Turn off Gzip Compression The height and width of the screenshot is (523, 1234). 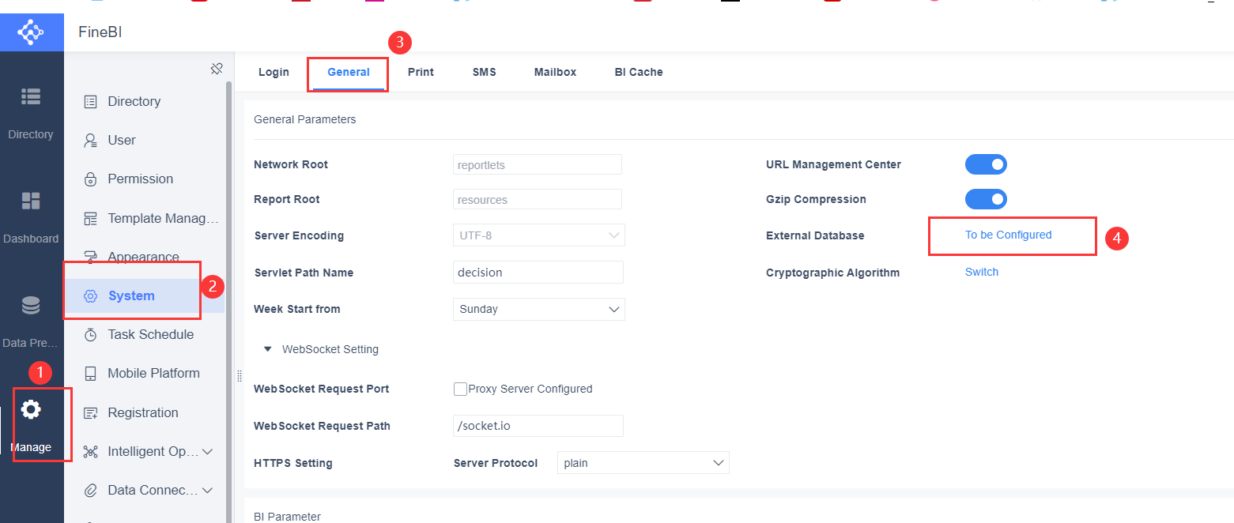[x=986, y=199]
